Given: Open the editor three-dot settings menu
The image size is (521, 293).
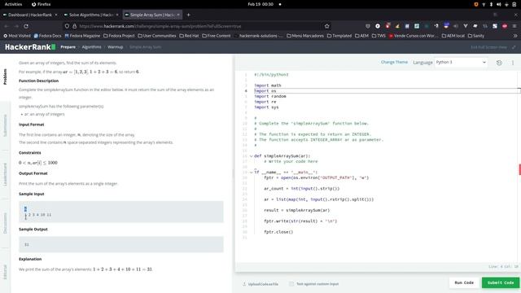Looking at the screenshot, I should (x=513, y=63).
